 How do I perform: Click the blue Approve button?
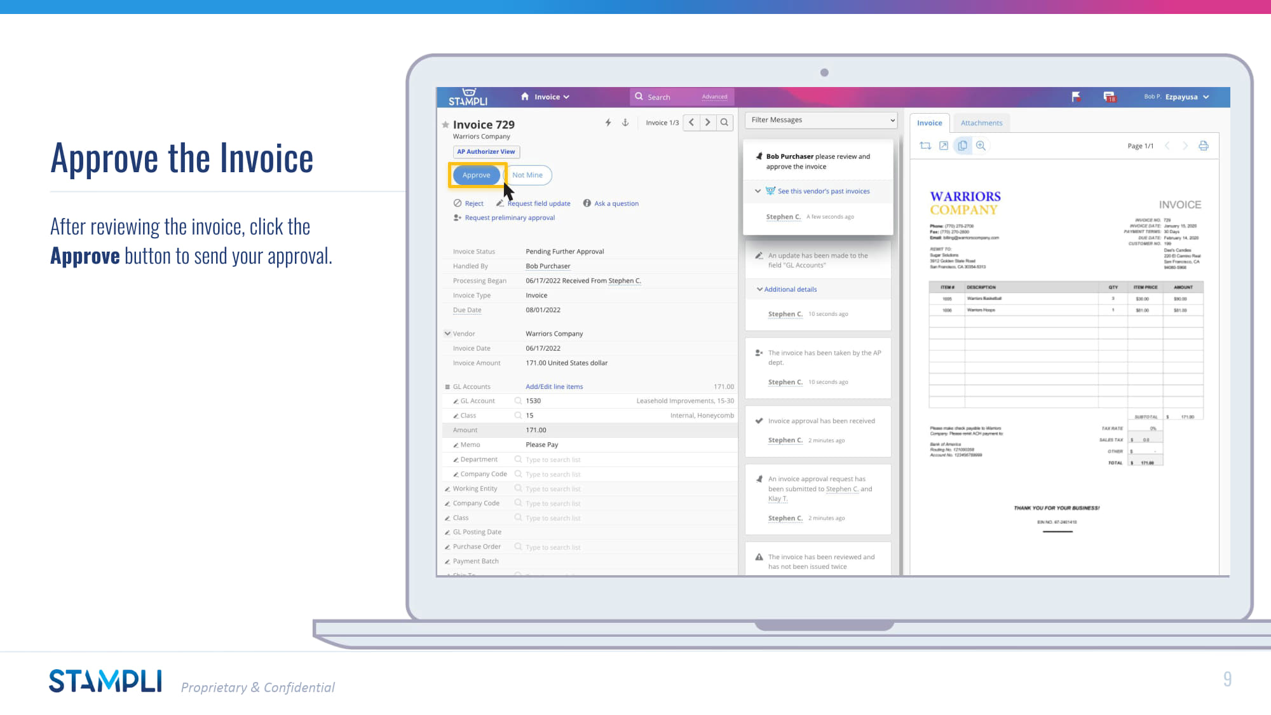coord(476,175)
